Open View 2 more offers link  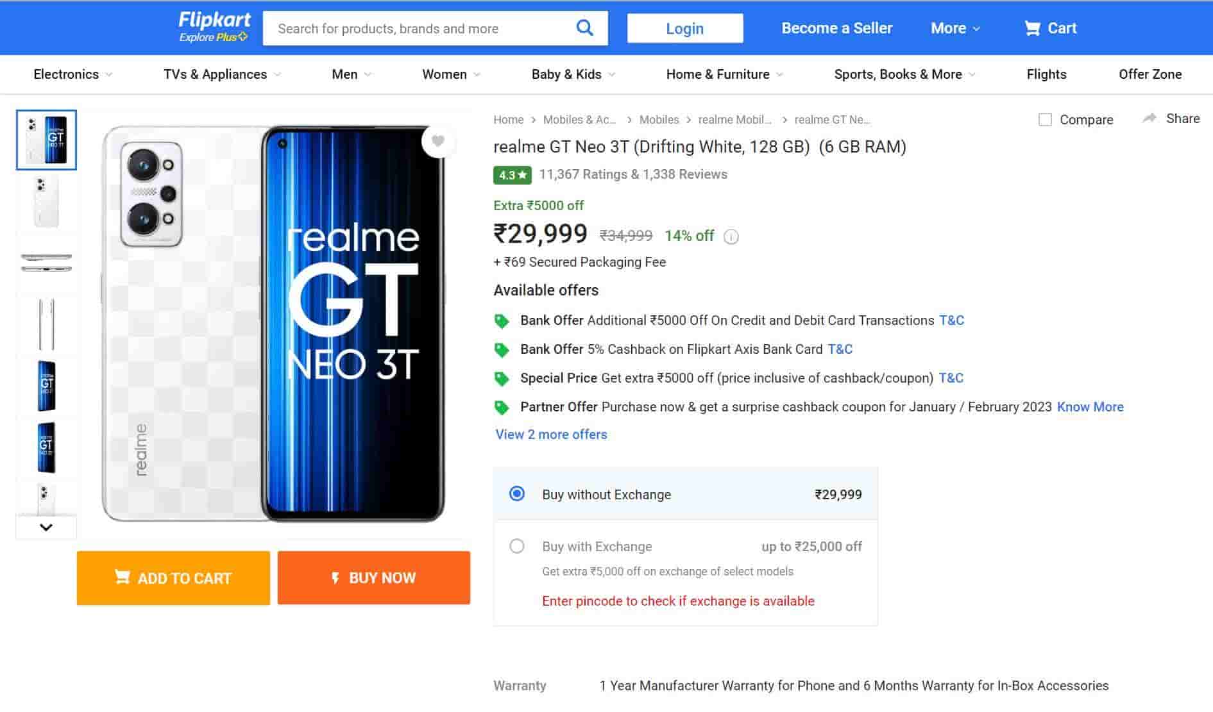pyautogui.click(x=551, y=435)
